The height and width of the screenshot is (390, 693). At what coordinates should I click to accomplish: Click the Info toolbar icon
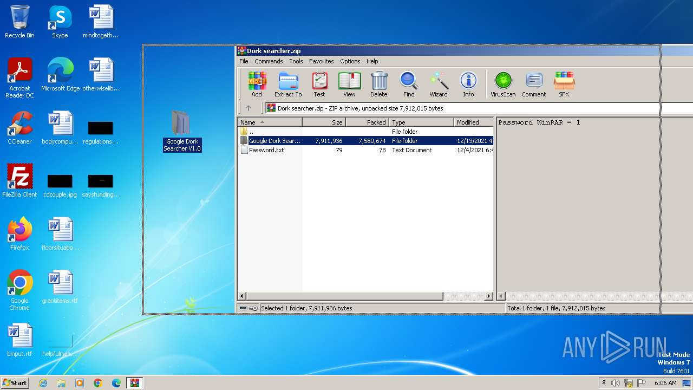(x=468, y=84)
